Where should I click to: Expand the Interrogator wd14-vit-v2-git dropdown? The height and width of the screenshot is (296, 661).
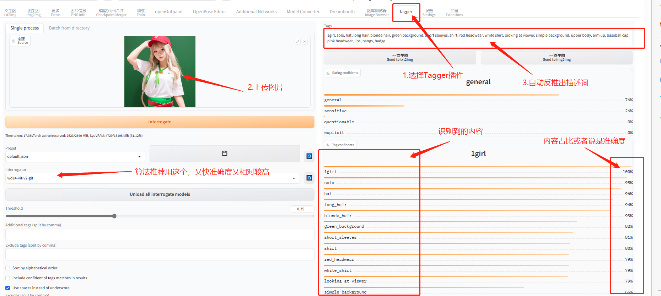pyautogui.click(x=294, y=178)
